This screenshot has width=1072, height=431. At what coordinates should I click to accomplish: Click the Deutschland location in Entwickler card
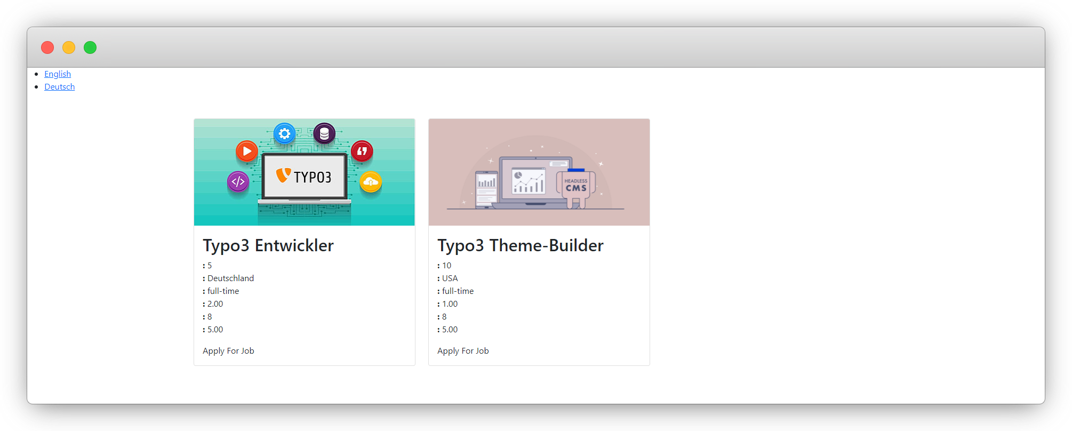pos(230,278)
